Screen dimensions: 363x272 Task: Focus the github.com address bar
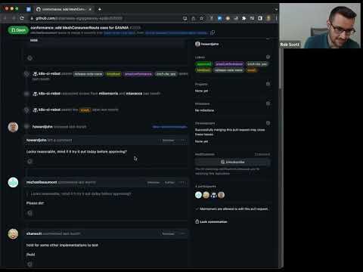click(106, 18)
